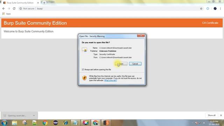Reload the Burp page

pos(14,8)
